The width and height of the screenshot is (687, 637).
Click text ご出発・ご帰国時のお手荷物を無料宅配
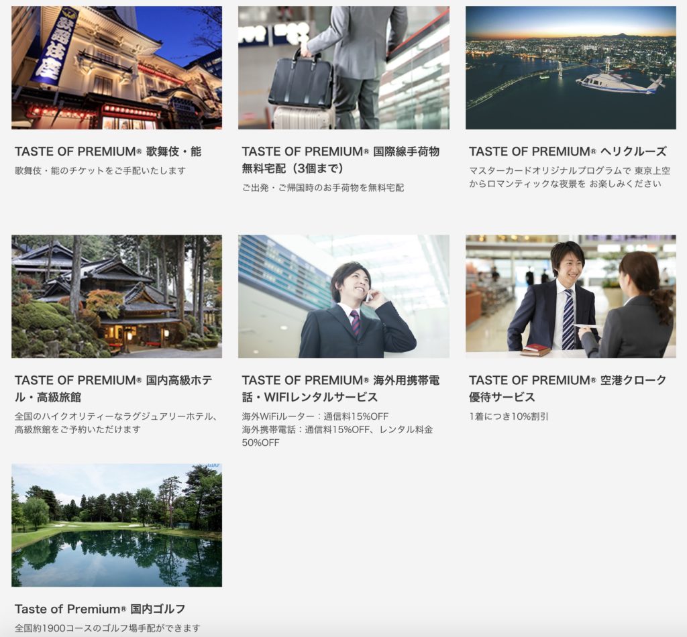323,188
